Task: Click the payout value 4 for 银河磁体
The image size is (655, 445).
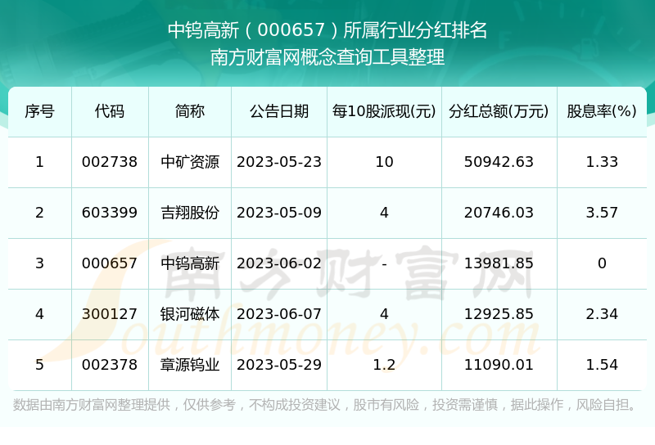Action: click(384, 314)
